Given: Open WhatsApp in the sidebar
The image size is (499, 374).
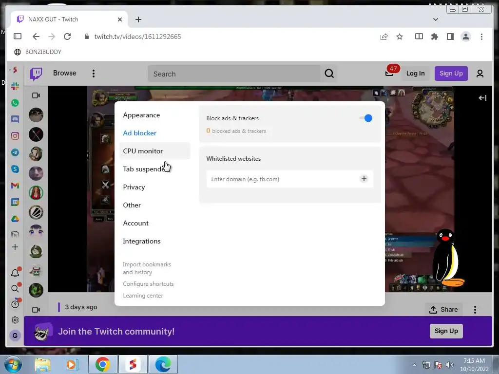Looking at the screenshot, I should (x=15, y=103).
